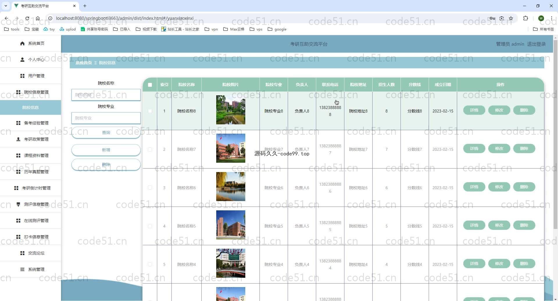558x301 pixels.
Task: Click the grid icon beside 用户管理
Action: click(22, 76)
